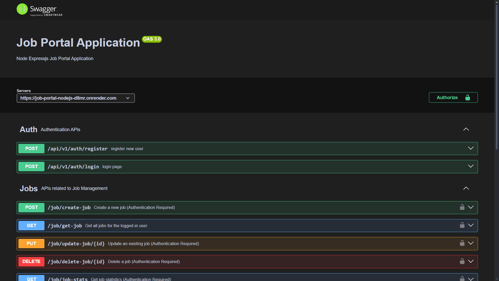
Task: Click GET badge for job-stats endpoint
Action: pyautogui.click(x=31, y=278)
